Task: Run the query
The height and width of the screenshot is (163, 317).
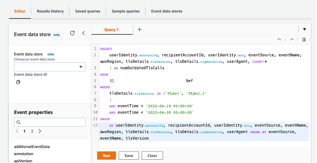Action: [106, 156]
